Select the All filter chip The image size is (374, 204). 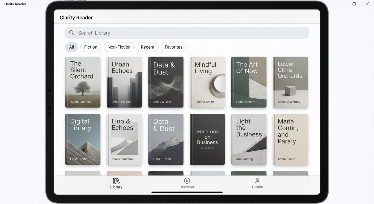[71, 47]
